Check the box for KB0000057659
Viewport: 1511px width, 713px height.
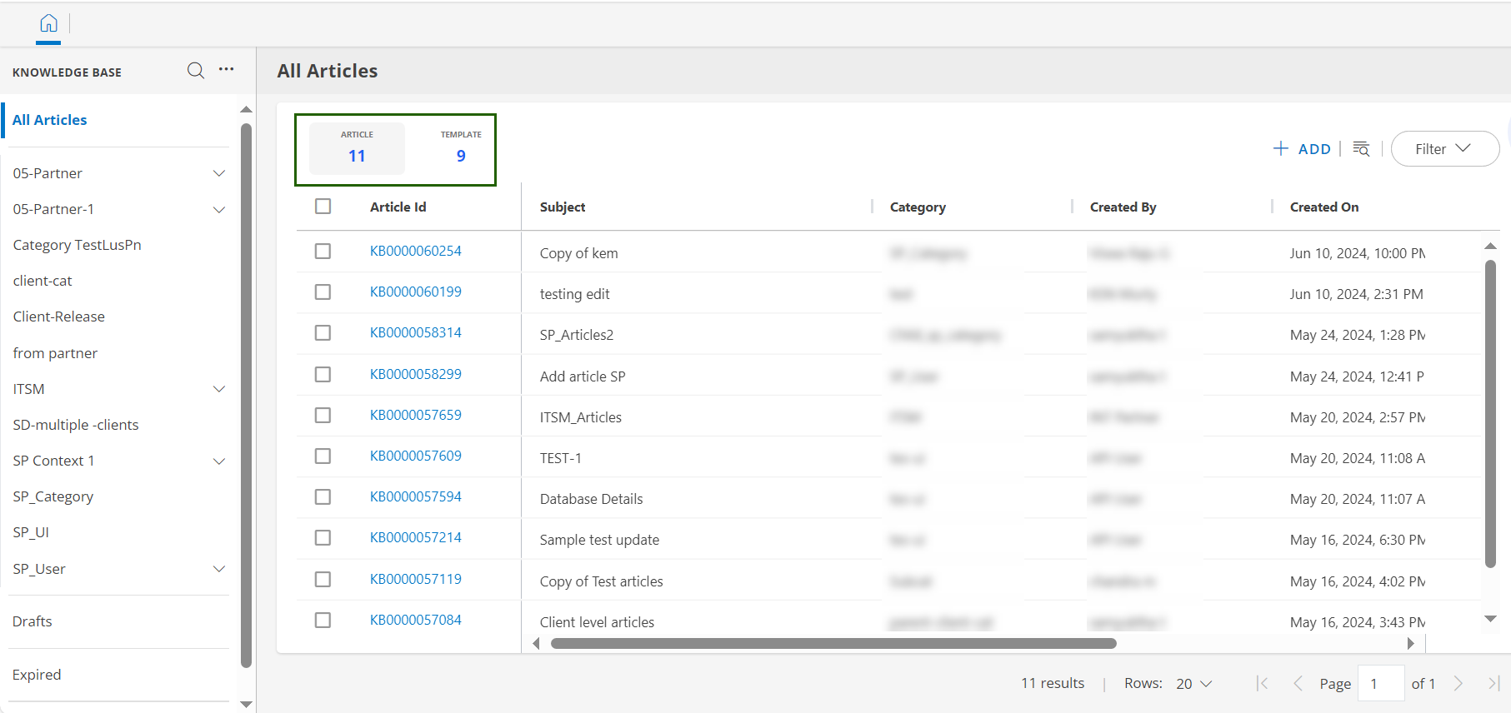(x=323, y=416)
